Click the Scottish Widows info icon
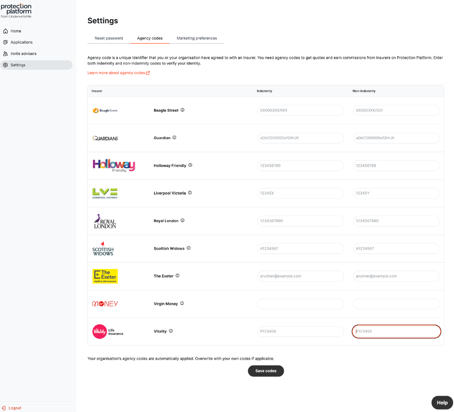Image resolution: width=454 pixels, height=412 pixels. point(189,248)
